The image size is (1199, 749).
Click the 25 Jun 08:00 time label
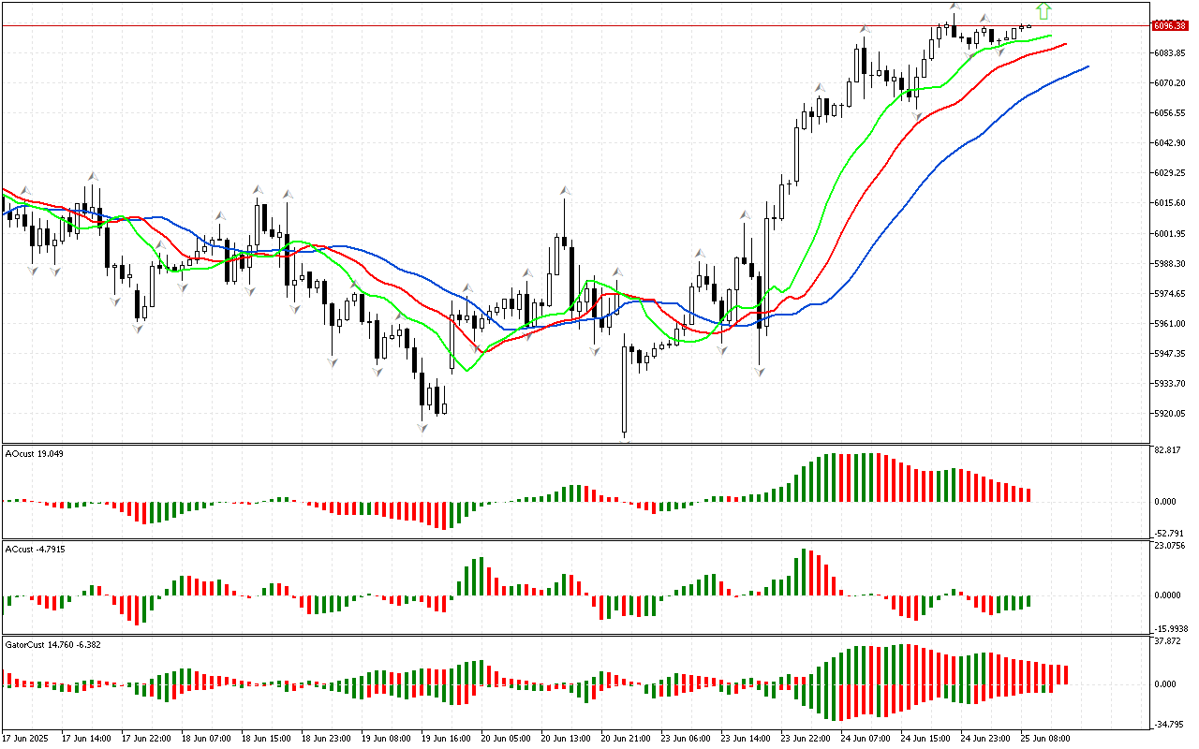tap(1046, 739)
